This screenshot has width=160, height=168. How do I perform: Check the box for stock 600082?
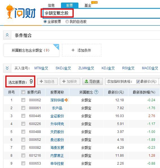[23, 148]
